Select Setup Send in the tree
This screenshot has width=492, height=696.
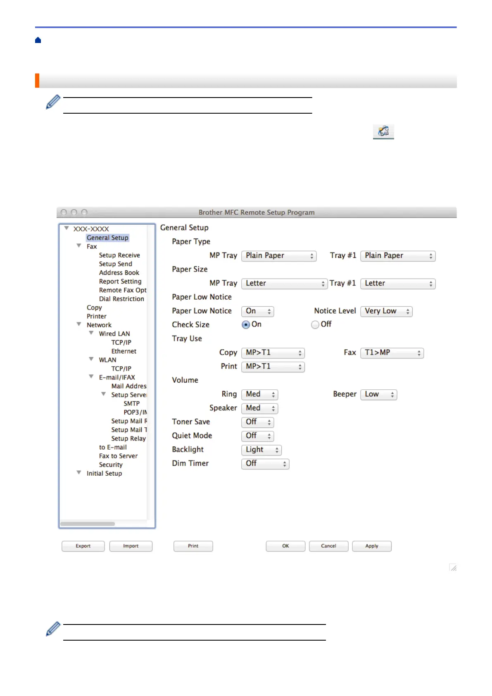116,264
